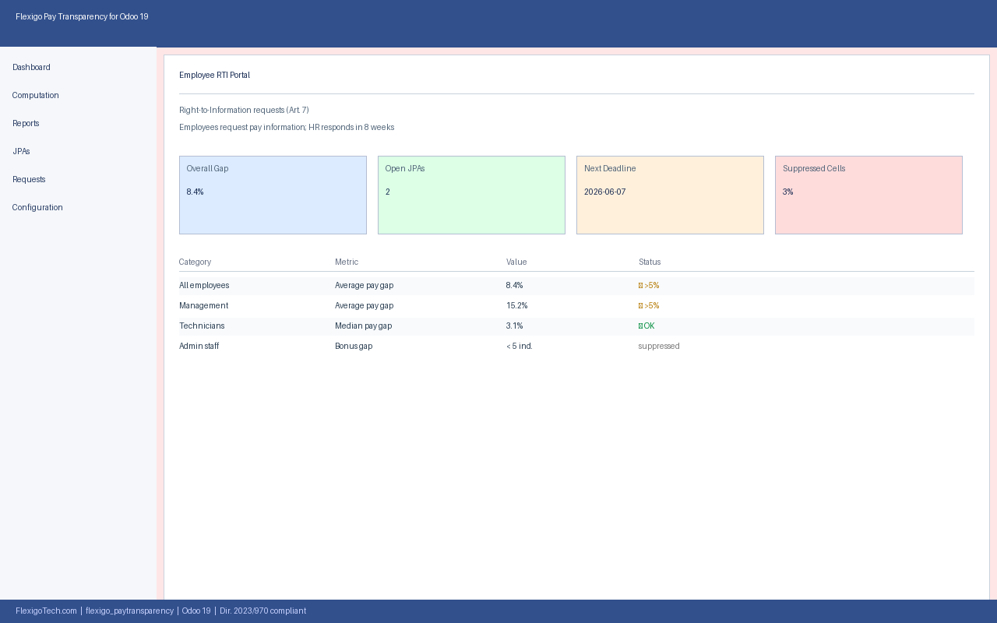Select the All employees row label
The image size is (997, 623).
[204, 286]
